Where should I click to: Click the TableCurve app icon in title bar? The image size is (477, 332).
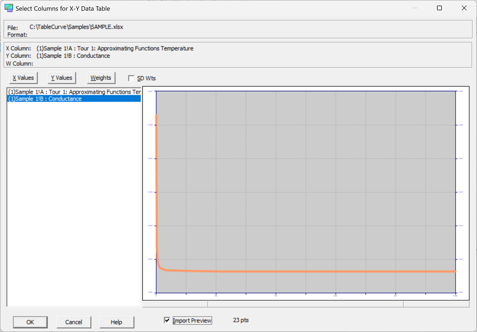click(8, 8)
